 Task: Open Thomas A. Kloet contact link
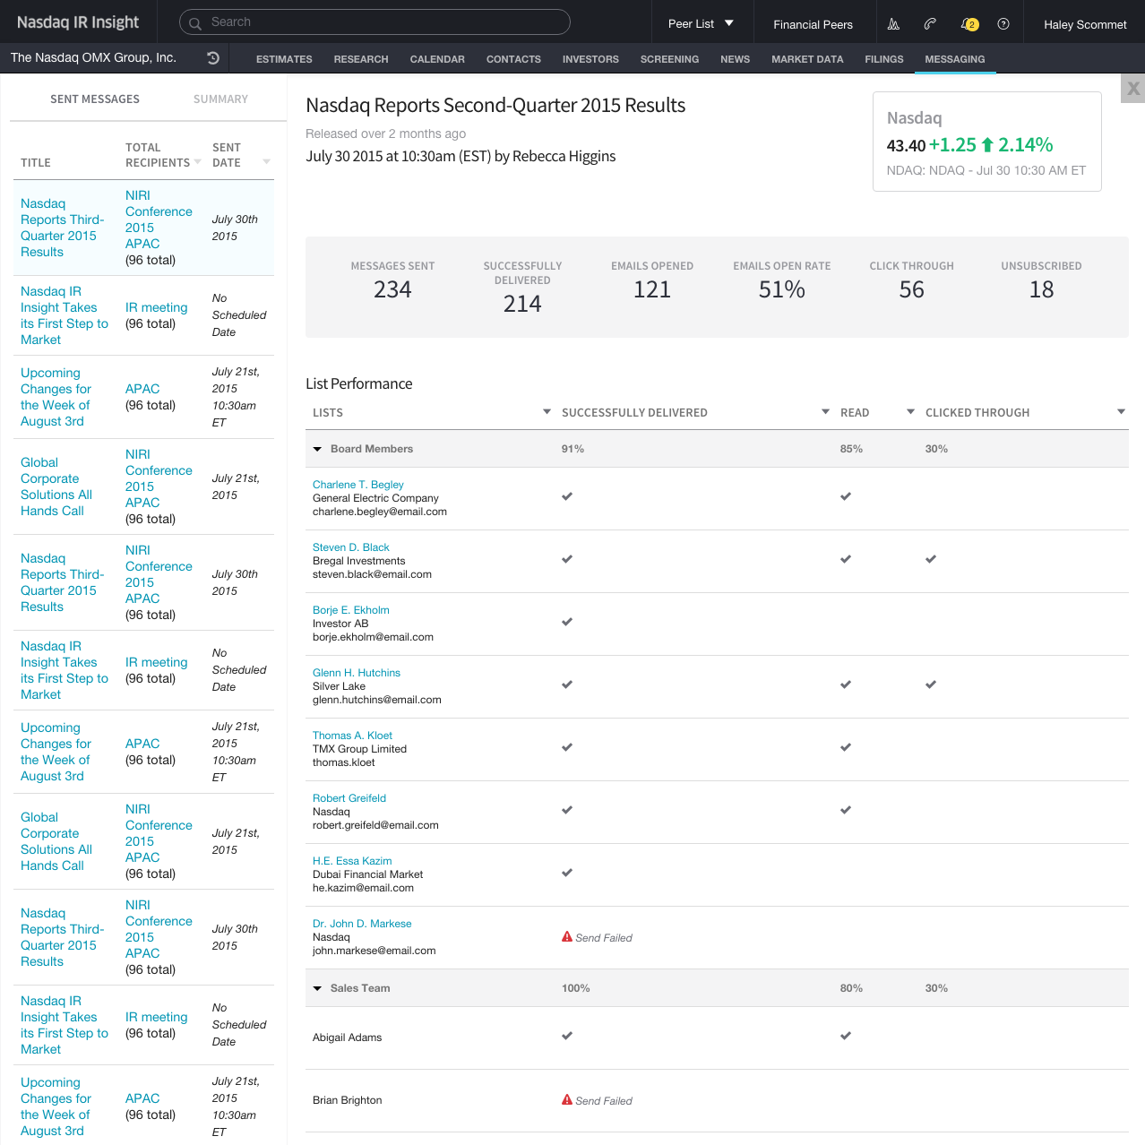tap(352, 736)
